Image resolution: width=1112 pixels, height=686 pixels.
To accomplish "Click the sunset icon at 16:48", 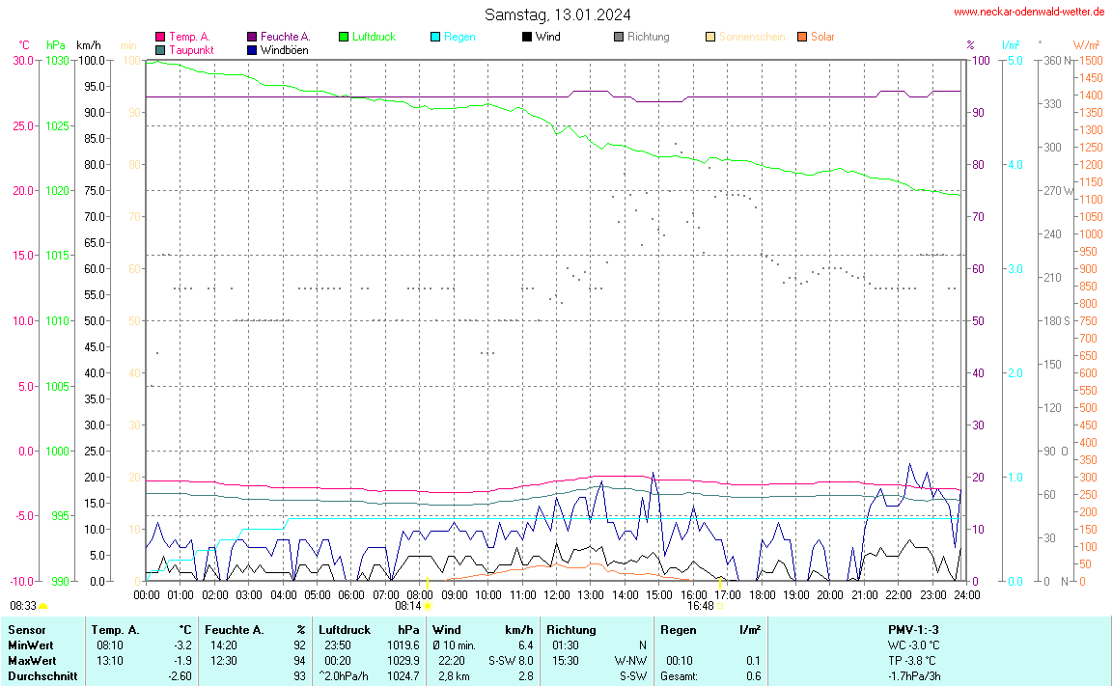I will tap(721, 607).
